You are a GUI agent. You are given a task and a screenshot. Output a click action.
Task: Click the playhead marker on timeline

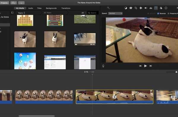coord(92,75)
